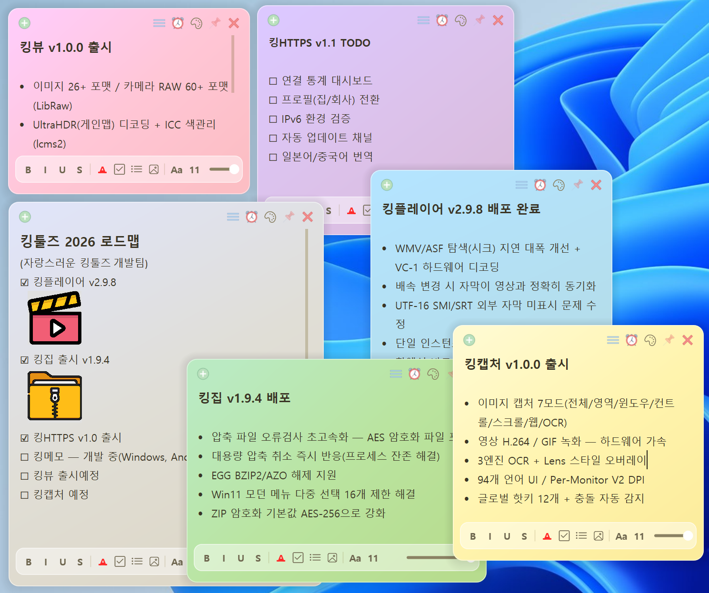The image size is (709, 593).
Task: Change font size 11 in 킹캡처 note
Action: 639,536
